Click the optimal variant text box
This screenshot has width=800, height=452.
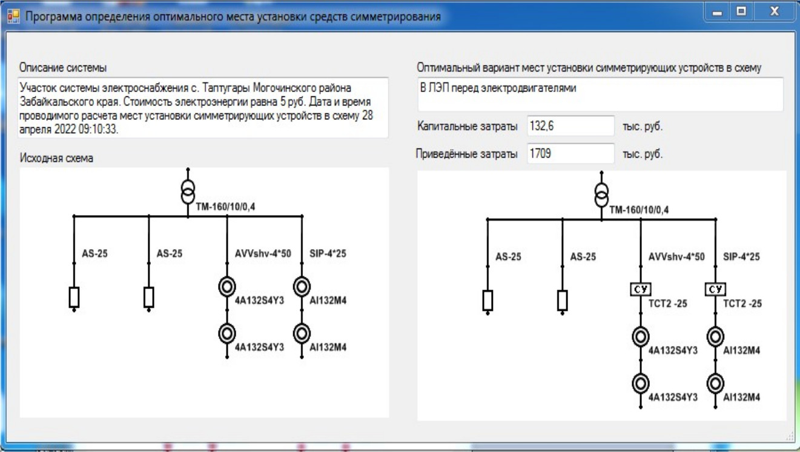tap(600, 94)
